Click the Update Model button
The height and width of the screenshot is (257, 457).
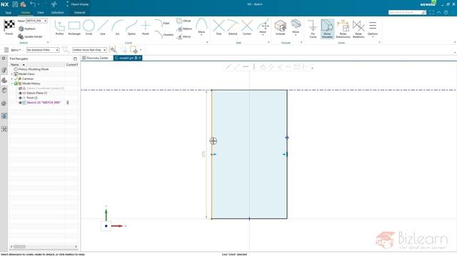click(x=30, y=36)
